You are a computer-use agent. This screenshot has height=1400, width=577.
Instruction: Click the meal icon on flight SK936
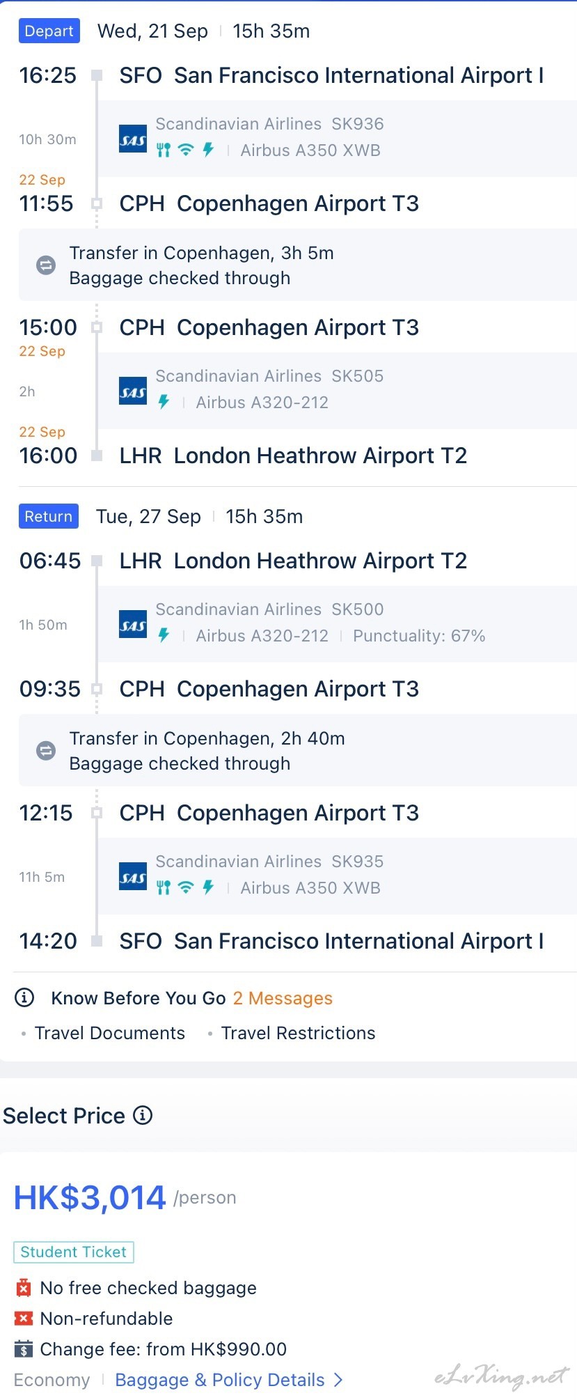(164, 150)
